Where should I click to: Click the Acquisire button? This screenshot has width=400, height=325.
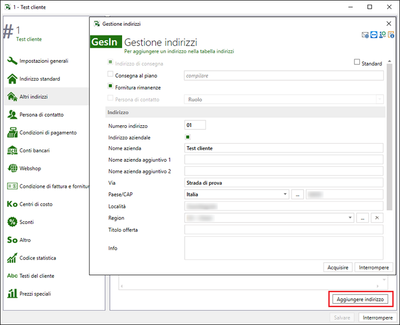click(338, 267)
